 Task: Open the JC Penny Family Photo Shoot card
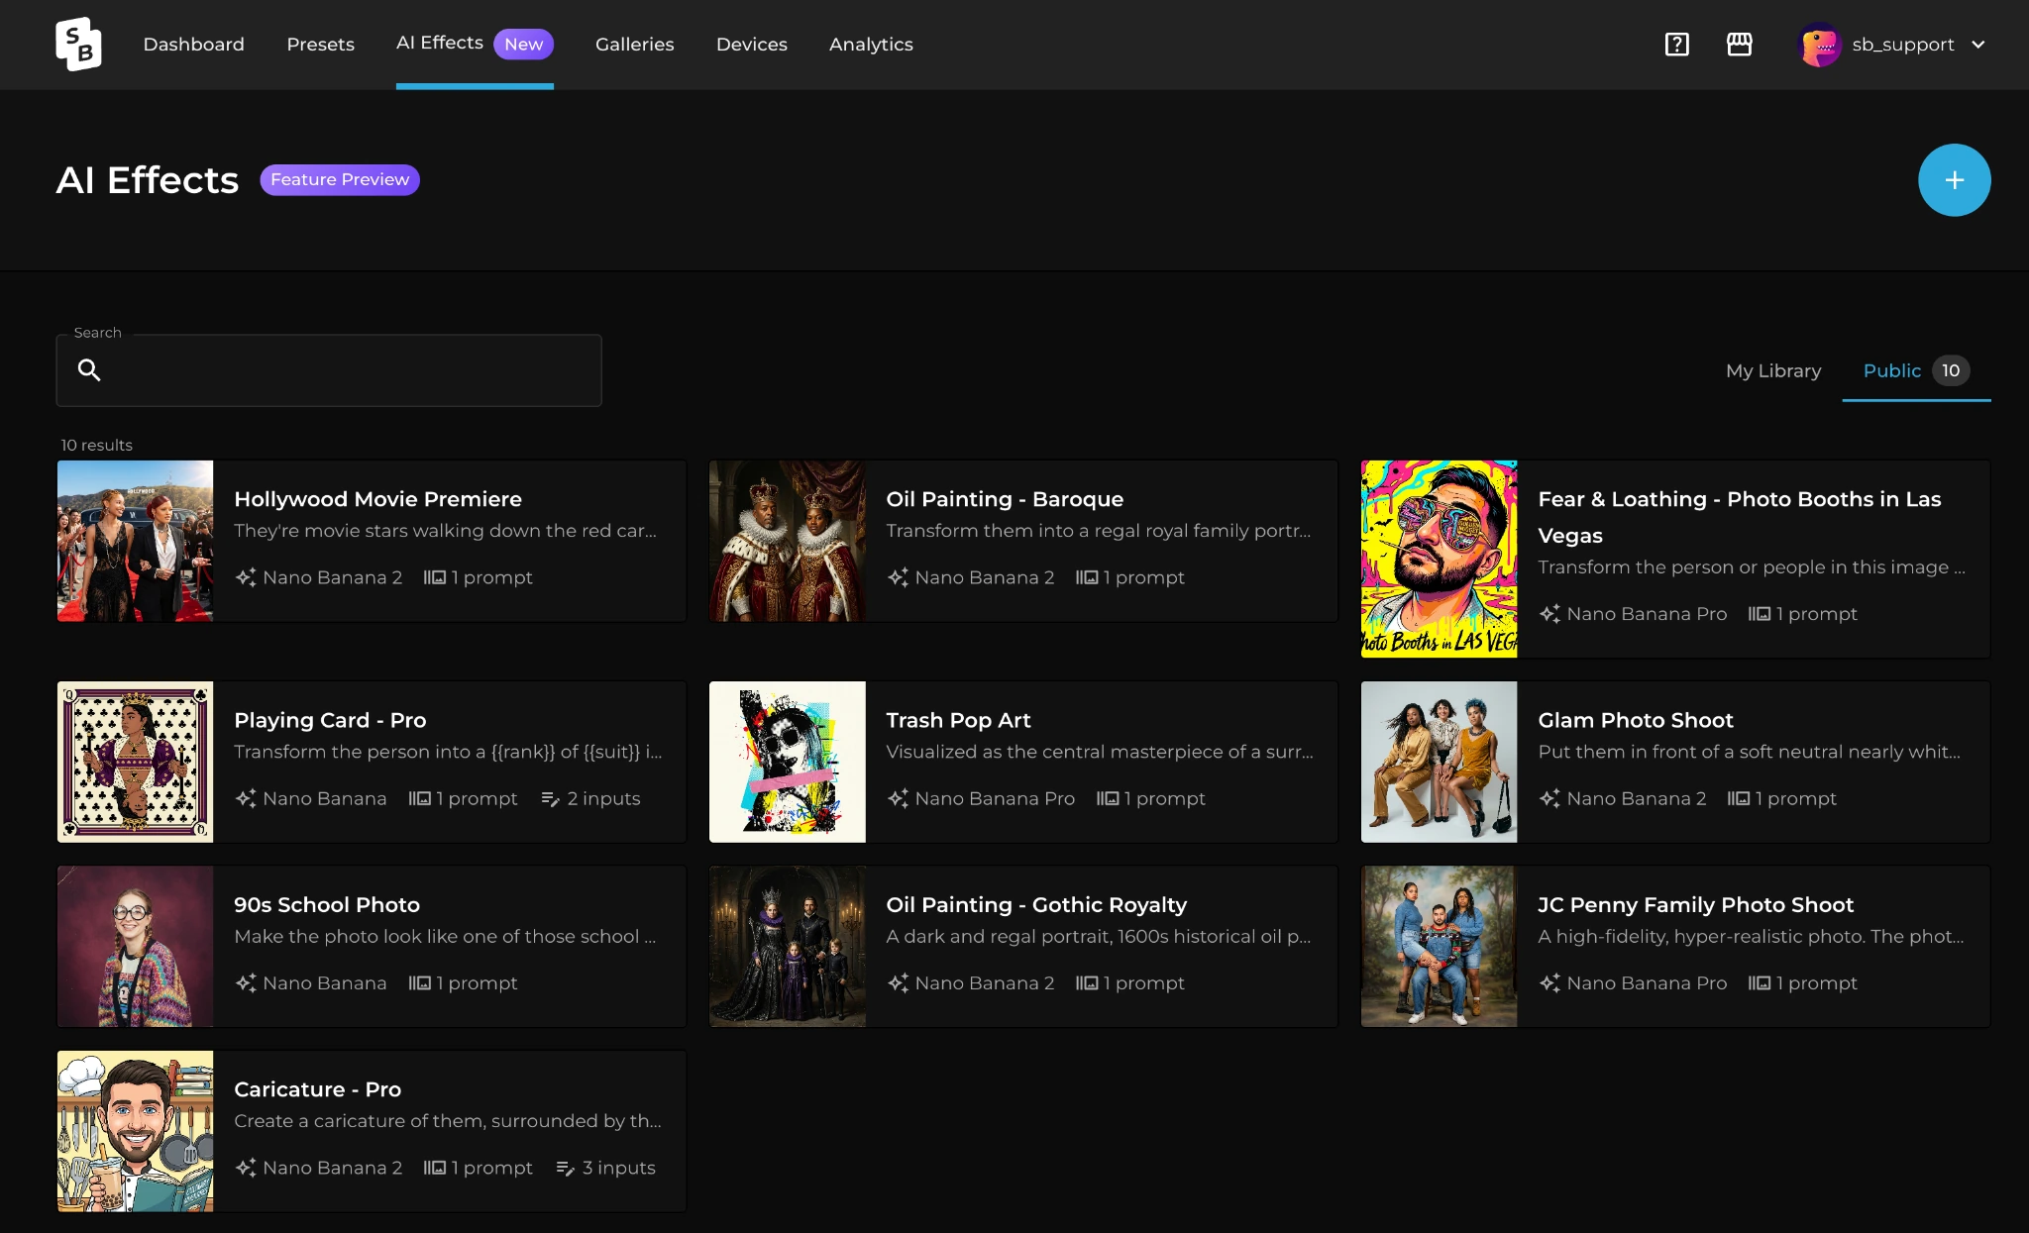(1675, 946)
